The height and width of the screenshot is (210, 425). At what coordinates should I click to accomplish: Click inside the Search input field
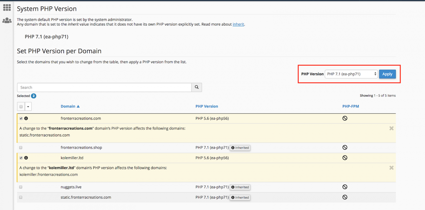click(104, 87)
